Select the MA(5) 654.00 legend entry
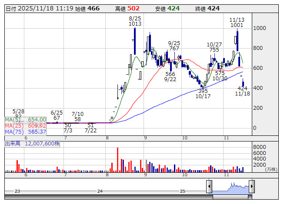Viewport: 284px width, 204px height. pos(25,120)
